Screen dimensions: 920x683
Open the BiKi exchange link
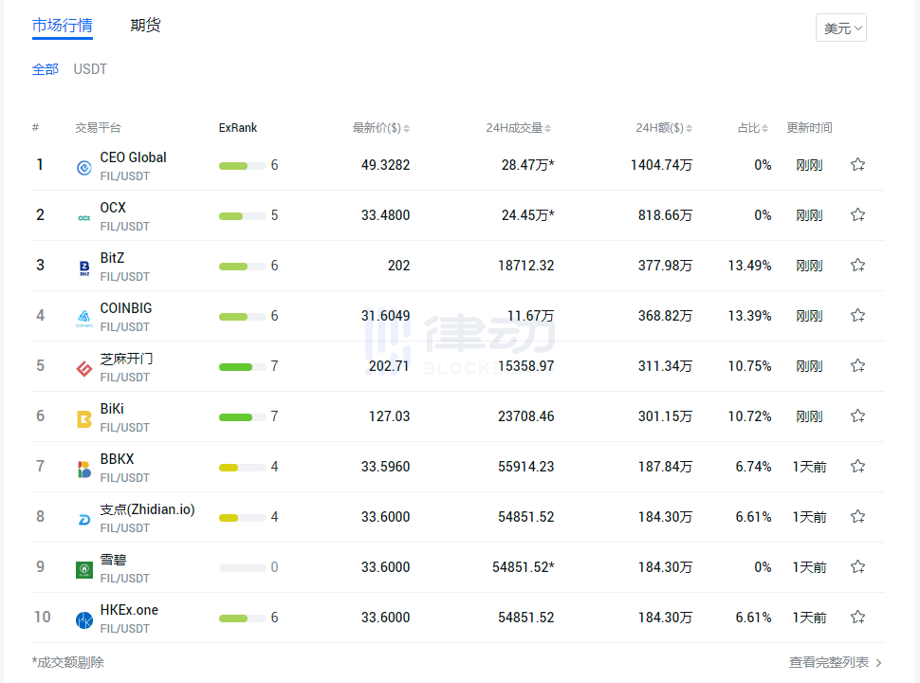112,409
